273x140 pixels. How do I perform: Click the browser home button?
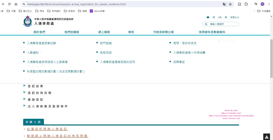pos(16,4)
